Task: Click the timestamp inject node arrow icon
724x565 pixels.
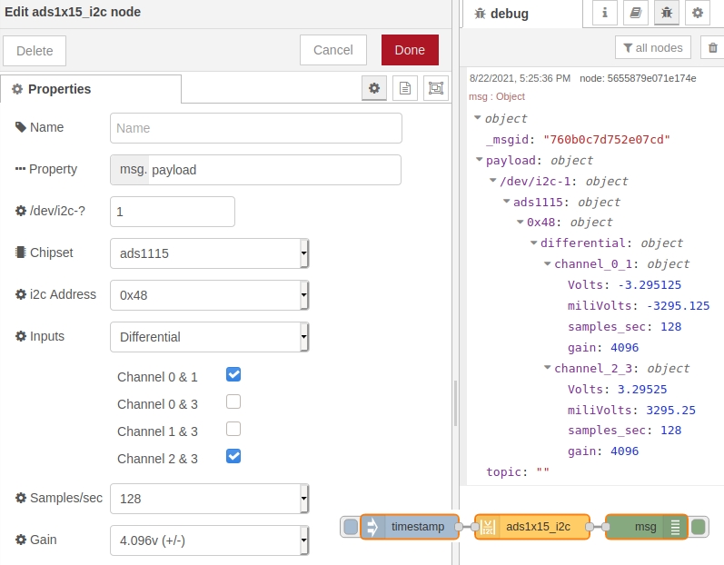Action: point(372,527)
